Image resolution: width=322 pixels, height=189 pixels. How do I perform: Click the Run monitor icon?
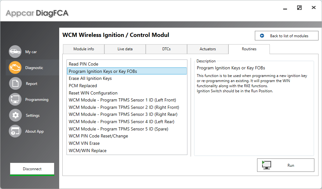coord(266,165)
